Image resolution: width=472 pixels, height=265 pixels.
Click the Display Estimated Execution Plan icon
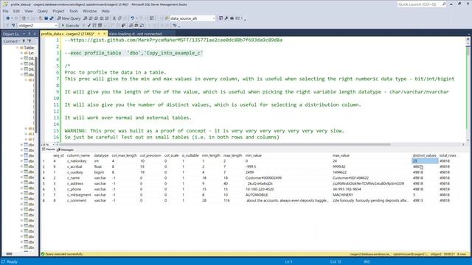click(x=94, y=26)
